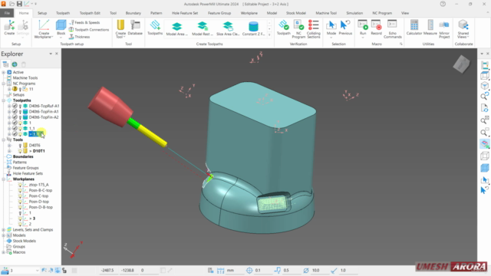491x276 pixels.
Task: Toggle light bulb for tool D40T6
Action: click(20, 146)
